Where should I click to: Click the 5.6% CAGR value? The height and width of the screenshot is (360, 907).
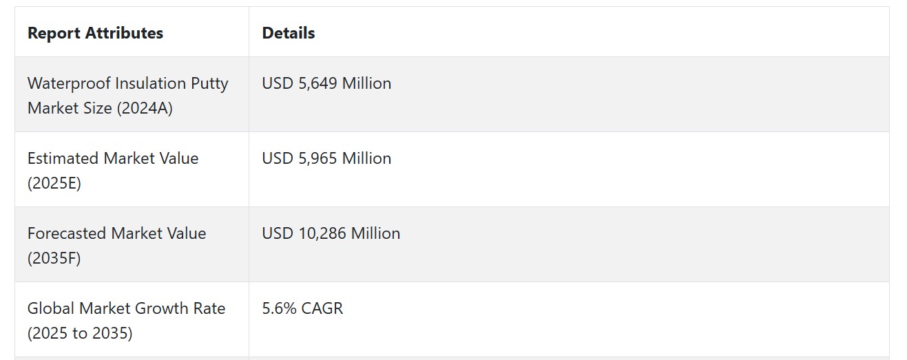pyautogui.click(x=302, y=308)
